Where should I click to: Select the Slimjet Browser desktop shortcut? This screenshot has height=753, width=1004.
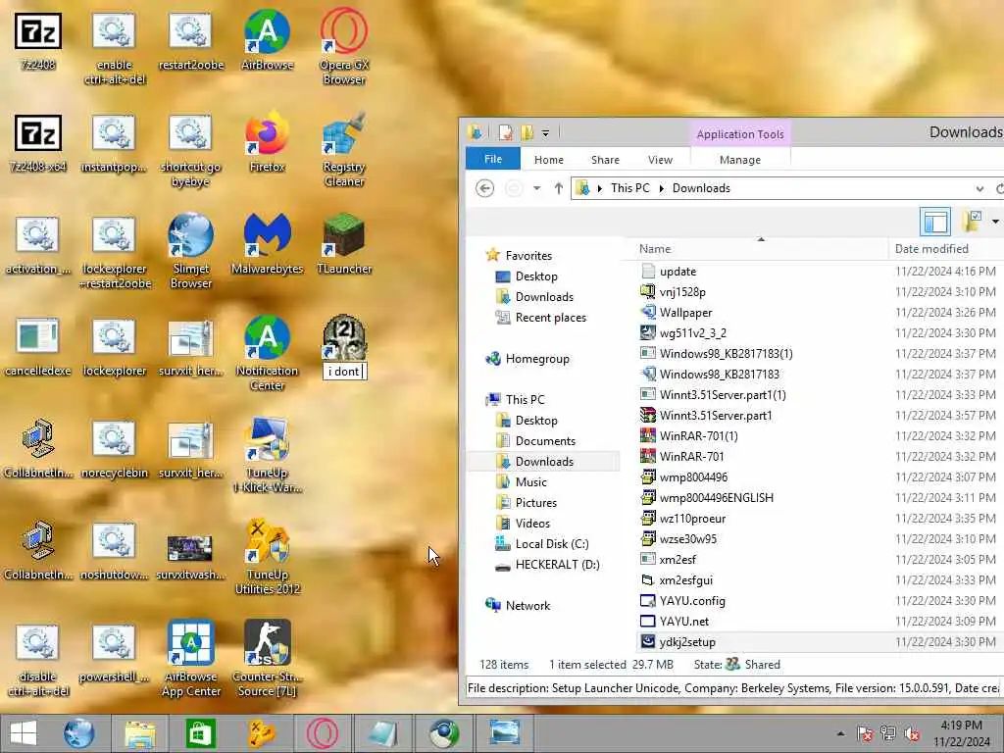191,251
